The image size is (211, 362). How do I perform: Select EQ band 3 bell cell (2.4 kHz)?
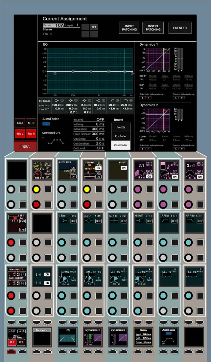point(86,106)
